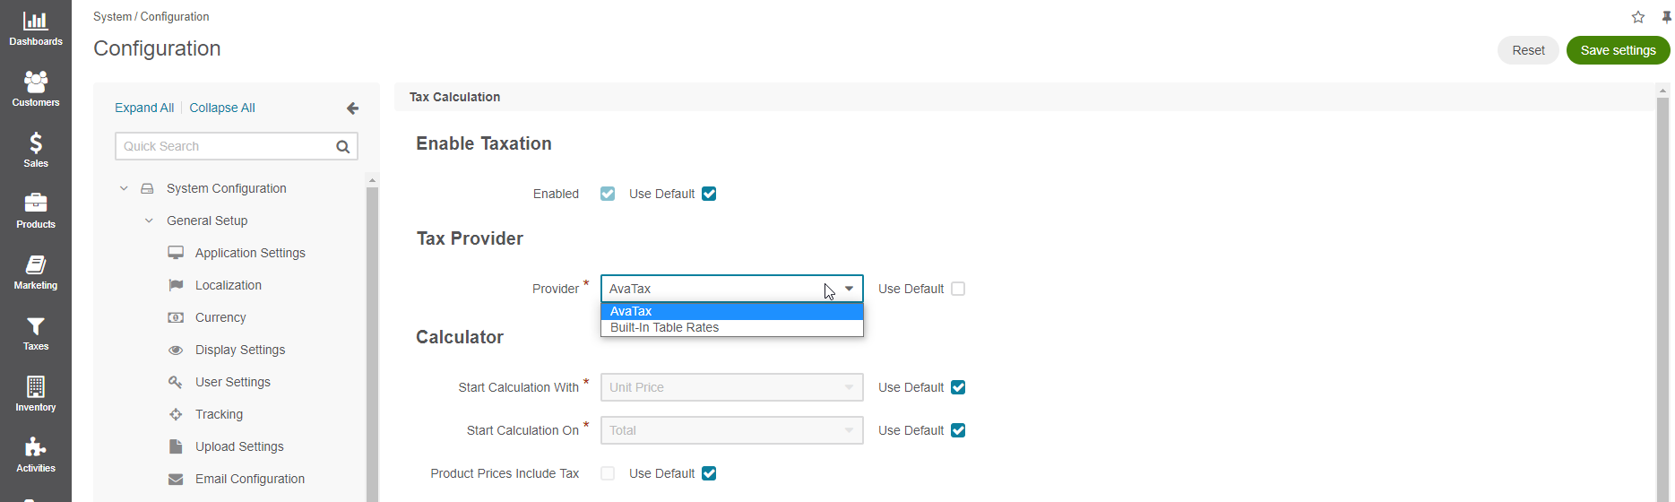The width and height of the screenshot is (1675, 502).
Task: Open the Marketing sidebar icon
Action: coord(36,265)
